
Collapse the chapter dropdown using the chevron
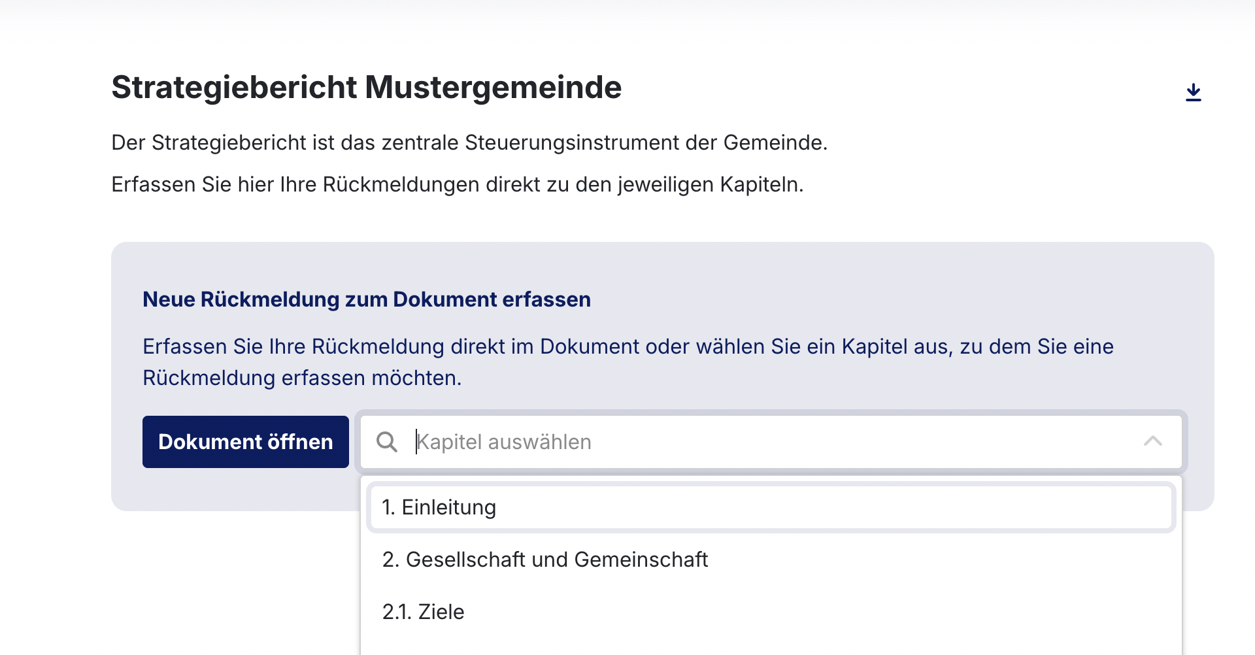1152,442
